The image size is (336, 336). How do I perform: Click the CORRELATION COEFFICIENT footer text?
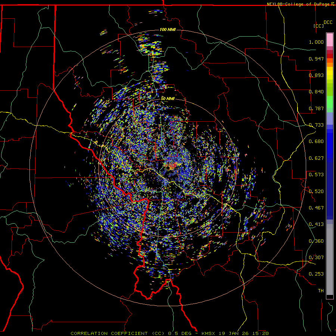[x=109, y=333]
